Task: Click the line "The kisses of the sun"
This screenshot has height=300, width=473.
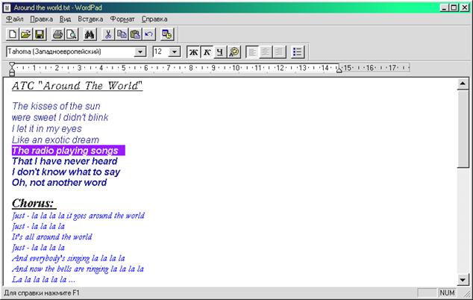Action: pos(56,106)
